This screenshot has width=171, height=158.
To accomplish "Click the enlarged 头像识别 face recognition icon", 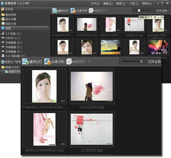I will click(47, 62).
